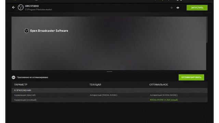The image size is (219, 123).
Task: Click the В ПРИЛОЖЕНИИ section row
Action: [x=109, y=90]
